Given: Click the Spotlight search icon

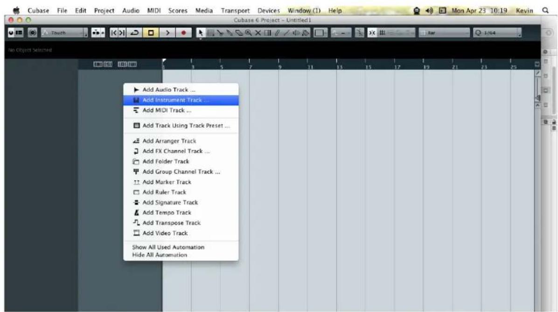Looking at the screenshot, I should [545, 10].
